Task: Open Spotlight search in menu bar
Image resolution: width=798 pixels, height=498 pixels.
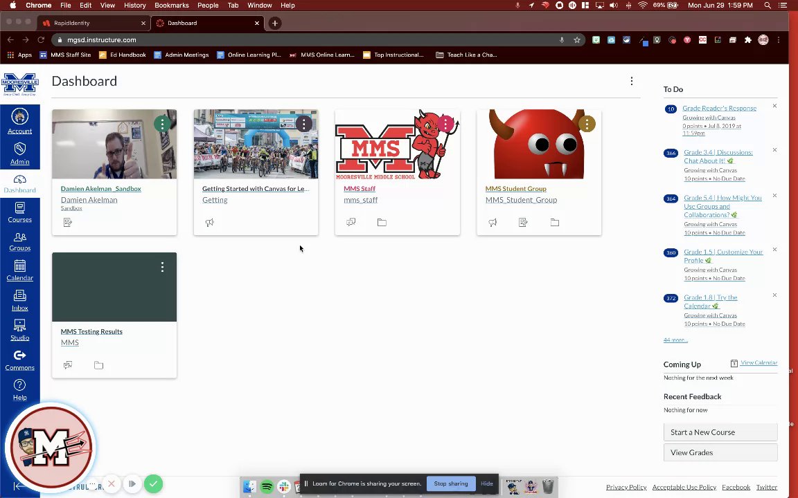Action: tap(767, 5)
